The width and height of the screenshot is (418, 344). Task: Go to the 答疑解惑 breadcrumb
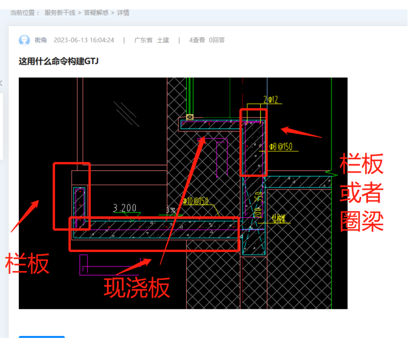[x=96, y=13]
